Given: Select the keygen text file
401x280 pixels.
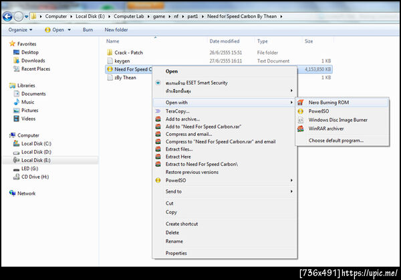Looking at the screenshot, I should (122, 61).
